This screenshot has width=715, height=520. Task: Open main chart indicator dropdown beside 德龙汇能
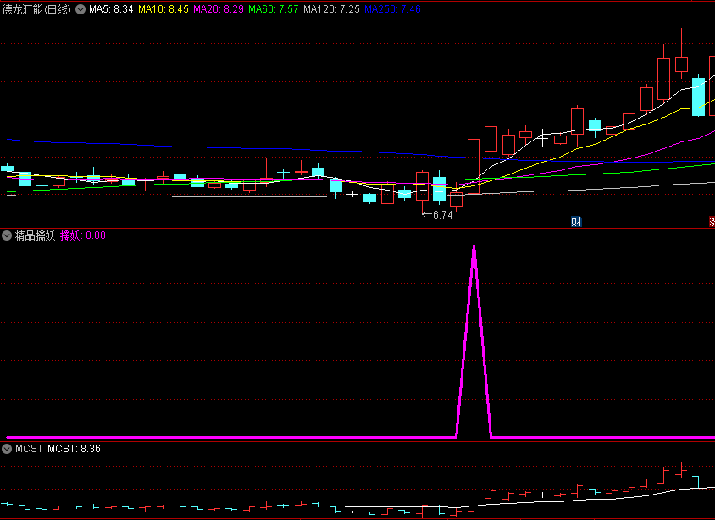coord(80,9)
